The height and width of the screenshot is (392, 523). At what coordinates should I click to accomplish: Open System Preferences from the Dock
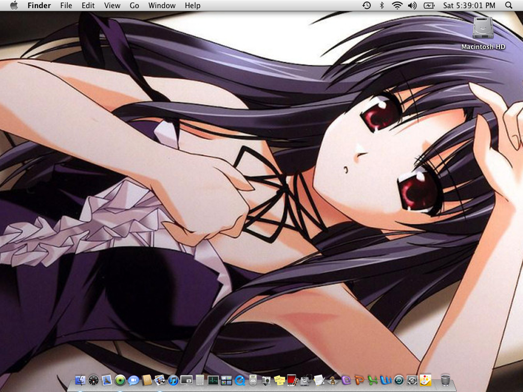click(x=413, y=380)
